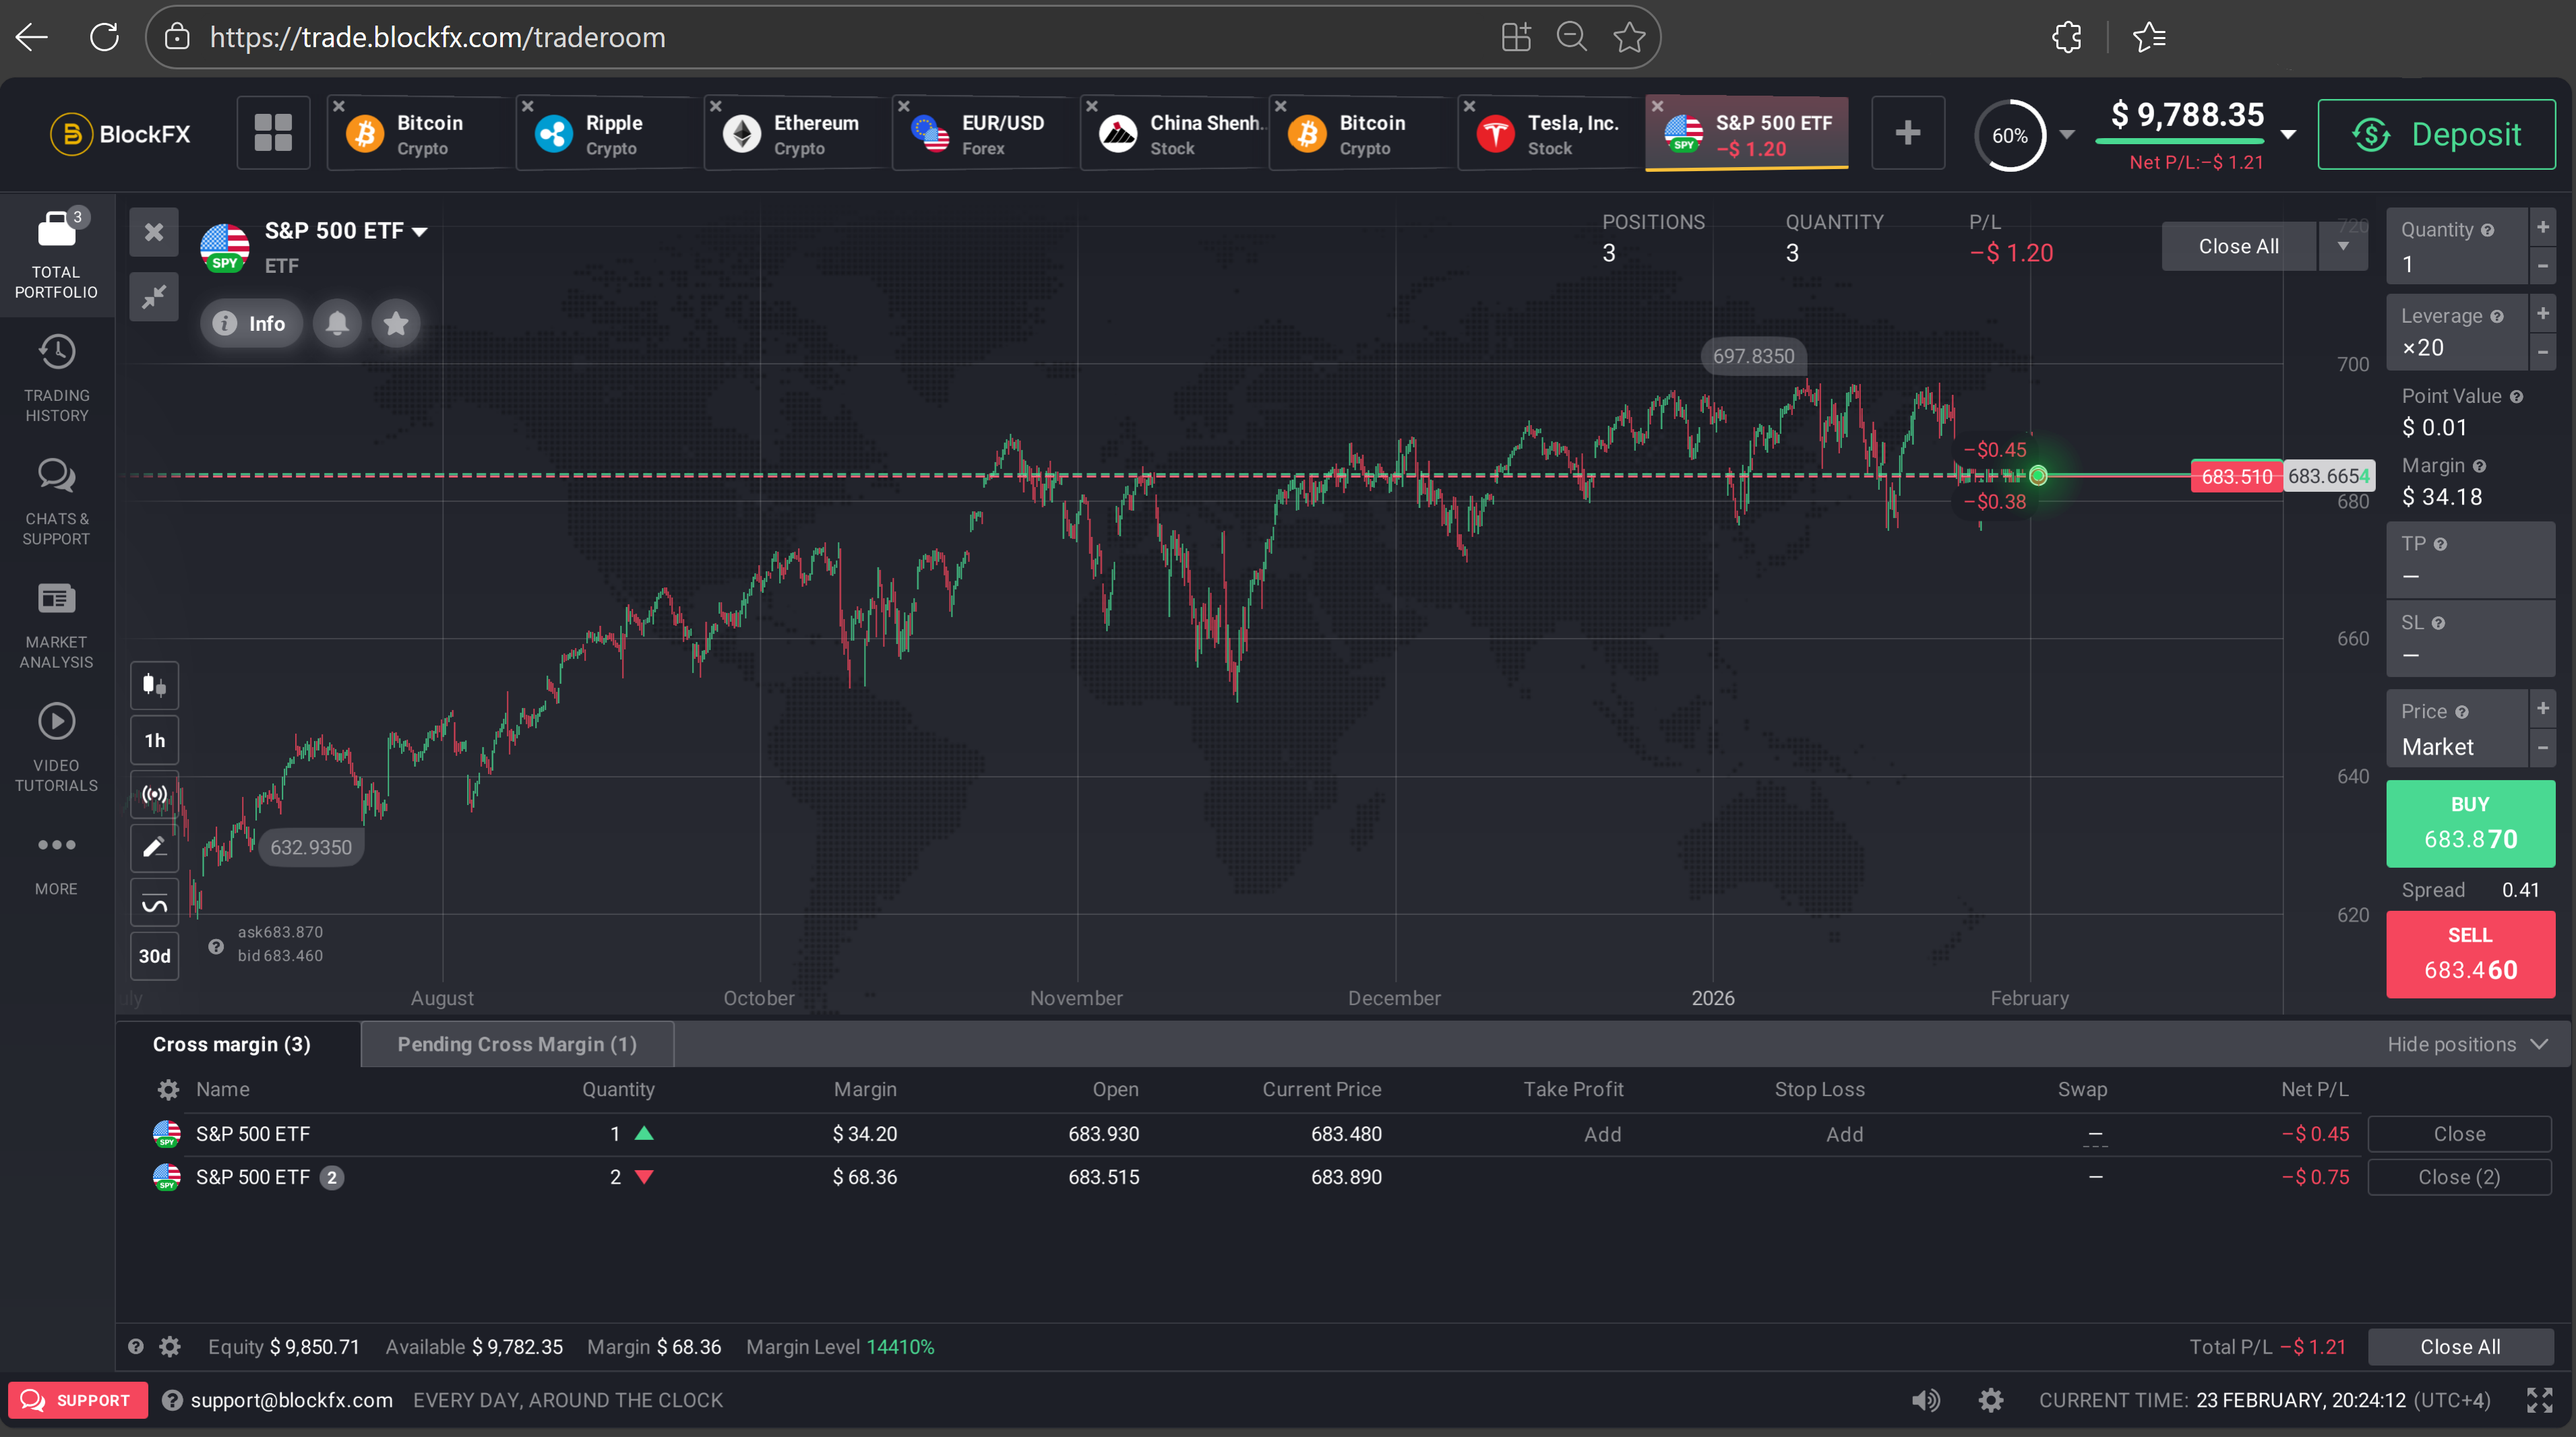Open Trading History from sidebar
This screenshot has width=2576, height=1437.
[x=56, y=378]
